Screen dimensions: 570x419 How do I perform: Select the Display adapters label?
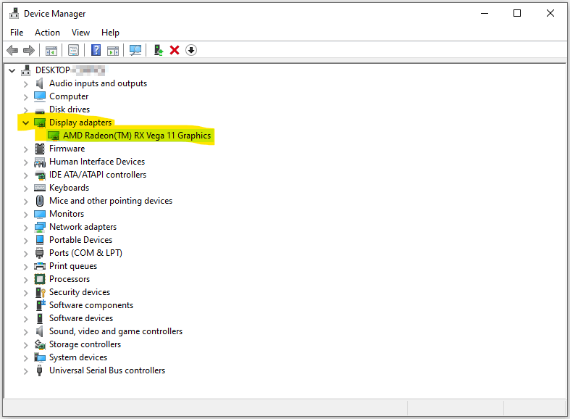(x=80, y=123)
